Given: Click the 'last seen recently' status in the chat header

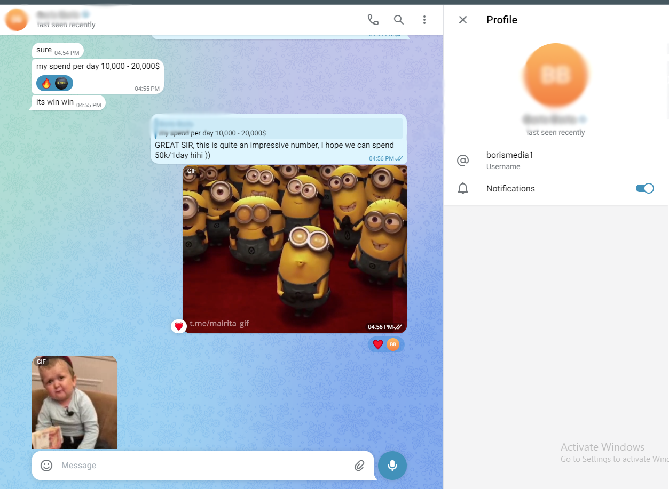Looking at the screenshot, I should pyautogui.click(x=66, y=25).
